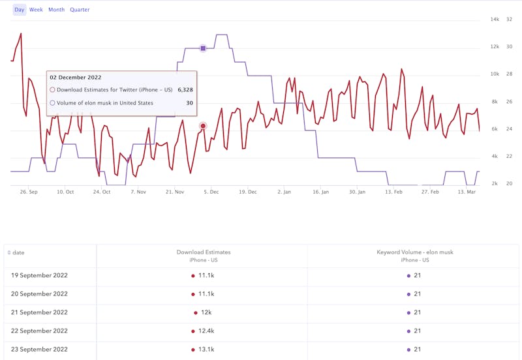The height and width of the screenshot is (360, 522).
Task: Select the Day granularity tab
Action: pyautogui.click(x=19, y=10)
